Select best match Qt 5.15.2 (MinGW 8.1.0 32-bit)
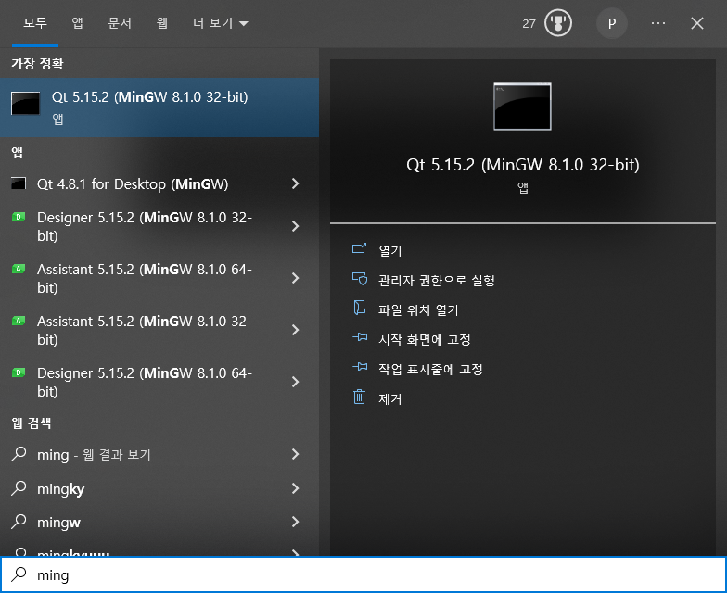 (x=159, y=107)
